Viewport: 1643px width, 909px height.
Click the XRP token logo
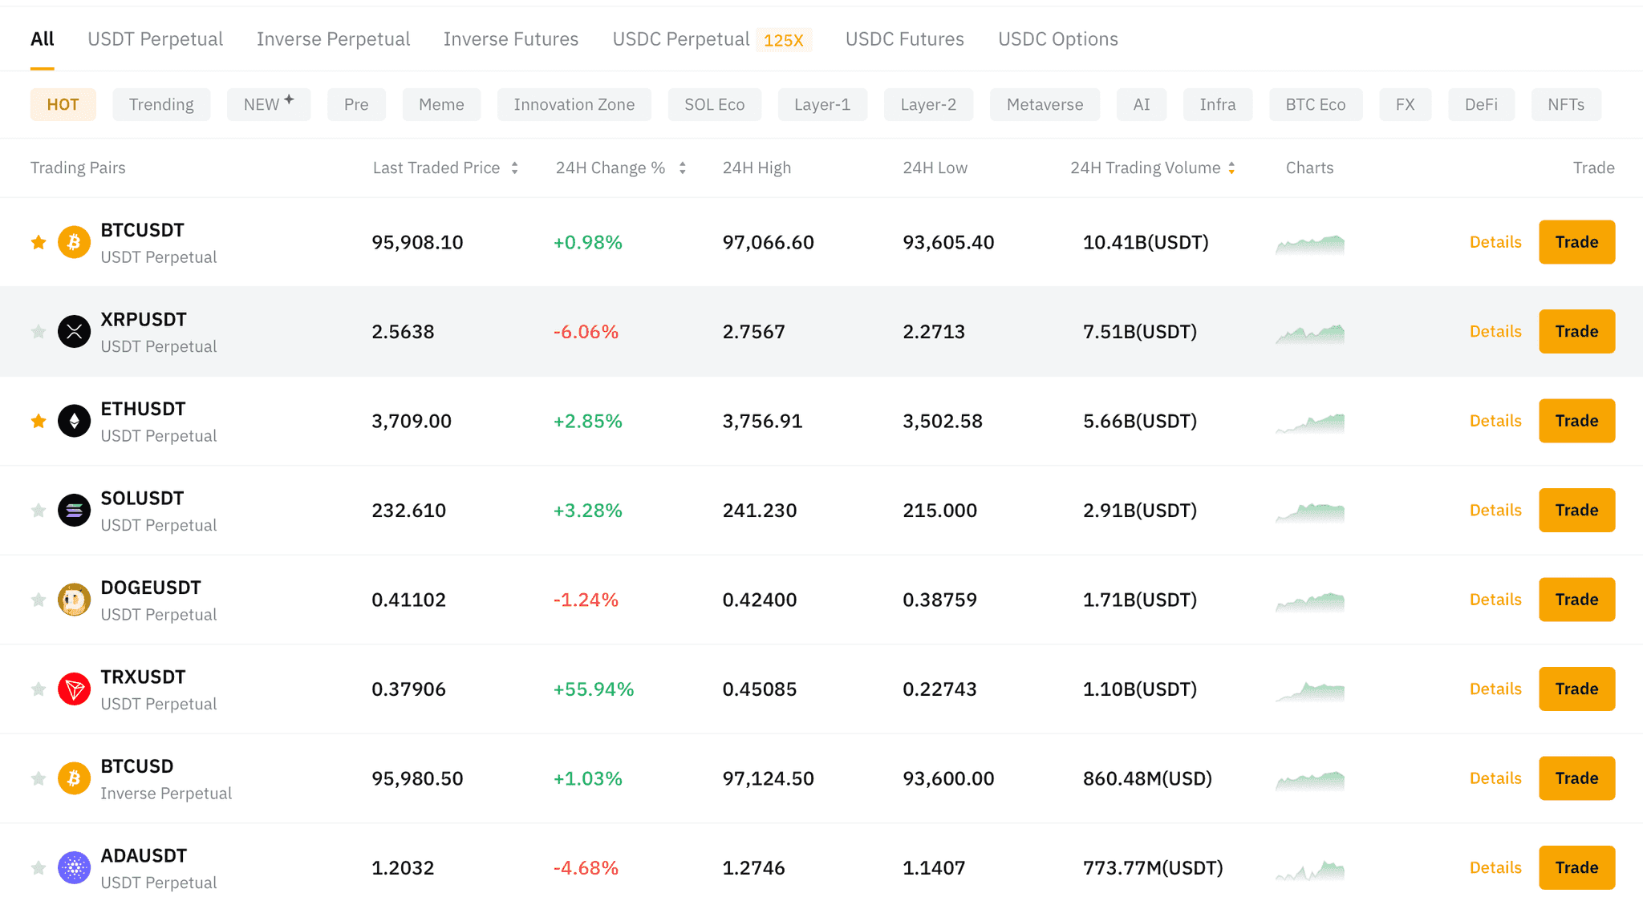tap(74, 331)
